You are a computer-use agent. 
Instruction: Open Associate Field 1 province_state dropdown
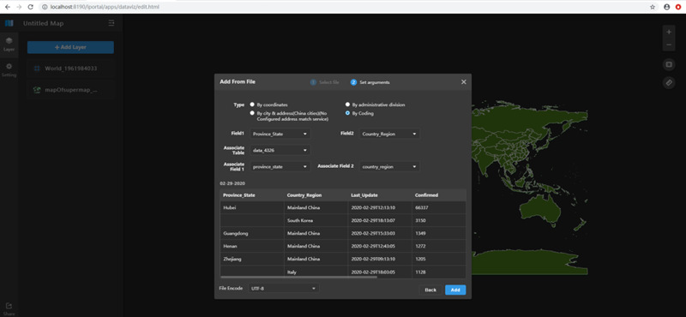click(280, 166)
